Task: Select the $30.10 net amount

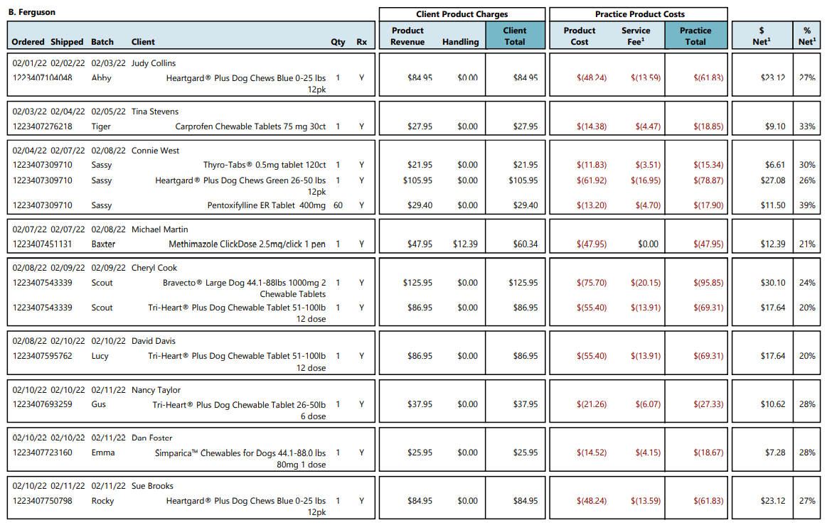Action: pos(773,283)
